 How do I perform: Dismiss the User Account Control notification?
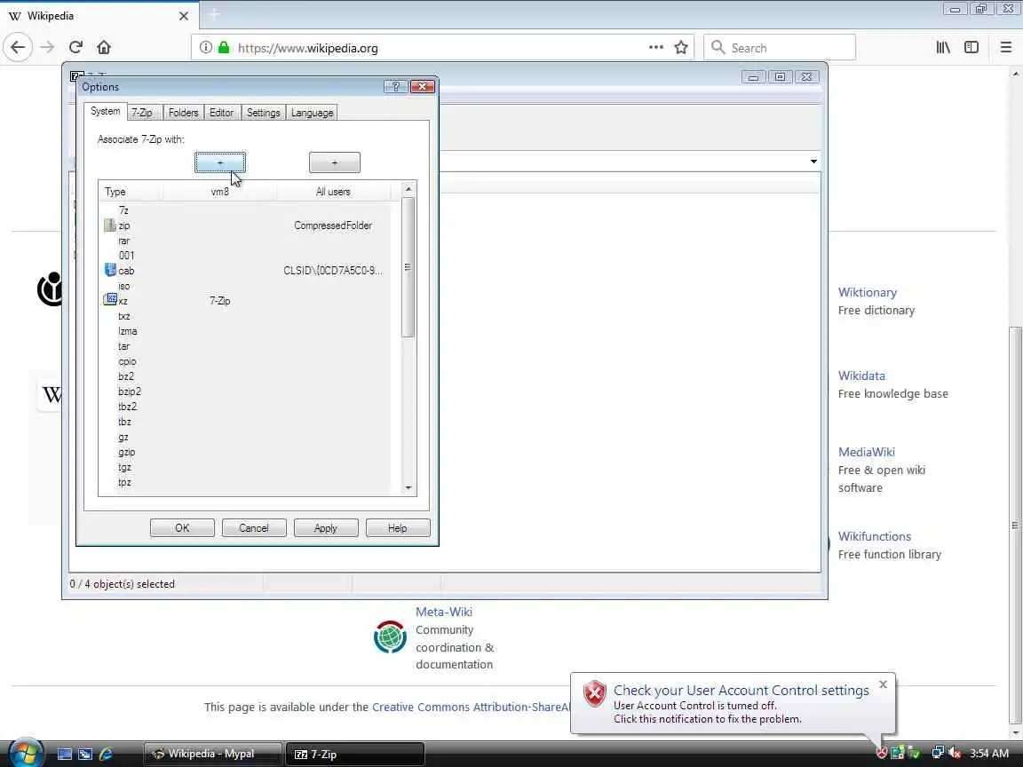coord(883,684)
